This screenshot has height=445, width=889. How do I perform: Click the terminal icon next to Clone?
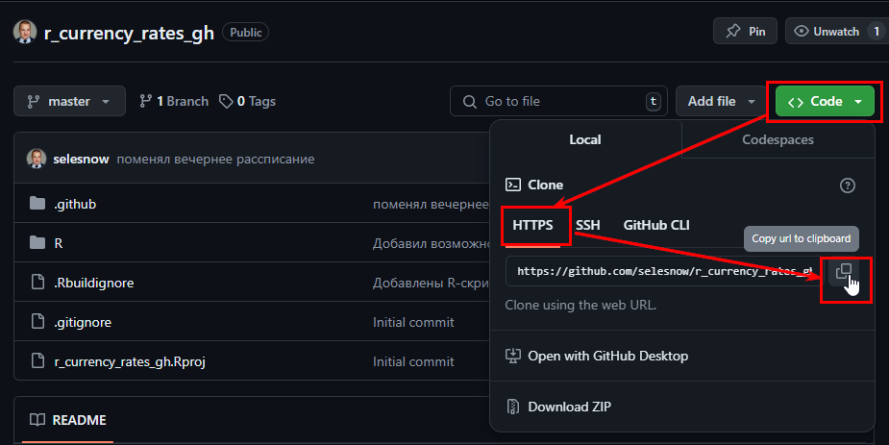512,185
